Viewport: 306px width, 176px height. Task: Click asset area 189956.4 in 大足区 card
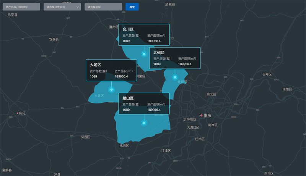pos(121,76)
